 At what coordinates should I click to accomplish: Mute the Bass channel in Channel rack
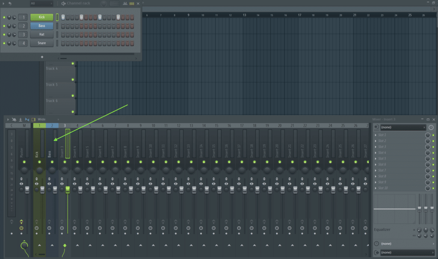coord(4,26)
